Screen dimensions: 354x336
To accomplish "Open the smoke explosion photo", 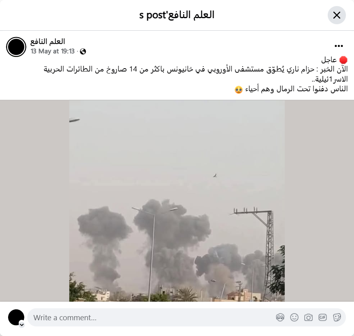I will [x=177, y=201].
